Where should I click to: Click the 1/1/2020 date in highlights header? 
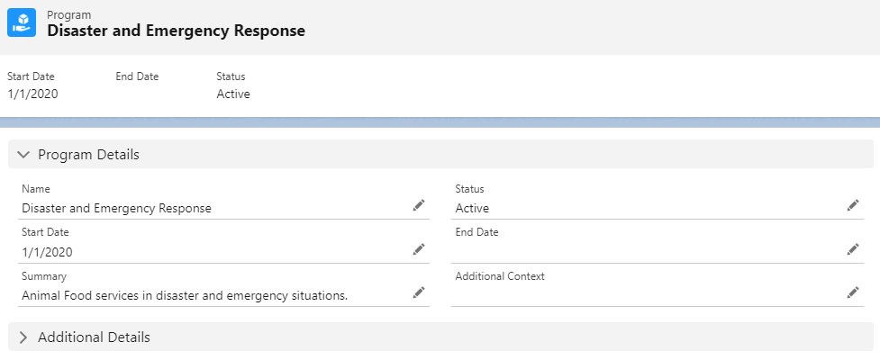(x=32, y=94)
